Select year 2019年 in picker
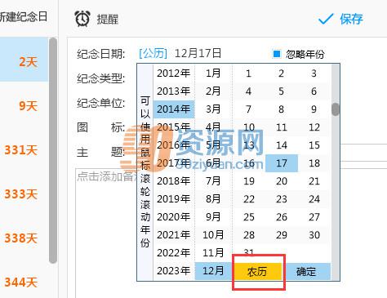The image size is (387, 298). tap(174, 199)
